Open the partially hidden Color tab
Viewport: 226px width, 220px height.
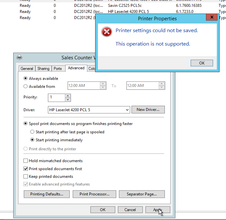point(92,68)
